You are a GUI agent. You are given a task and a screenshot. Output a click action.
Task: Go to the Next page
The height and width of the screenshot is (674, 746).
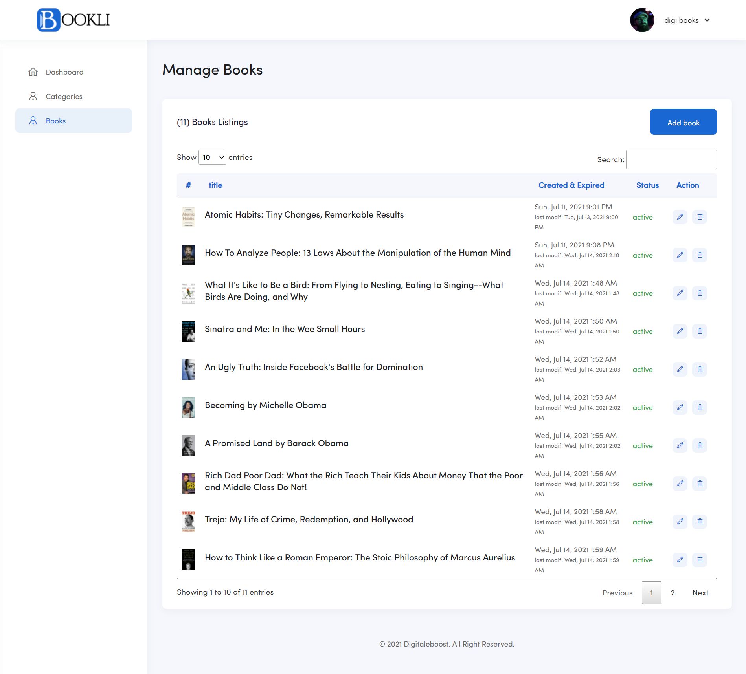tap(700, 593)
